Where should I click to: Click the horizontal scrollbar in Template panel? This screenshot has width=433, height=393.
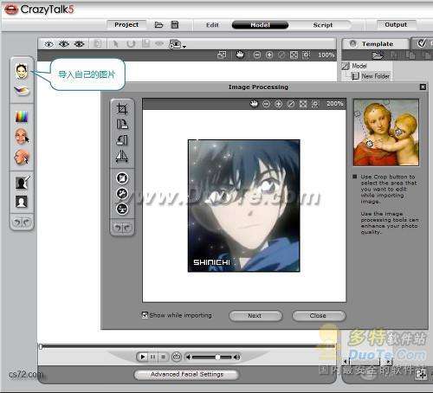coord(367,361)
